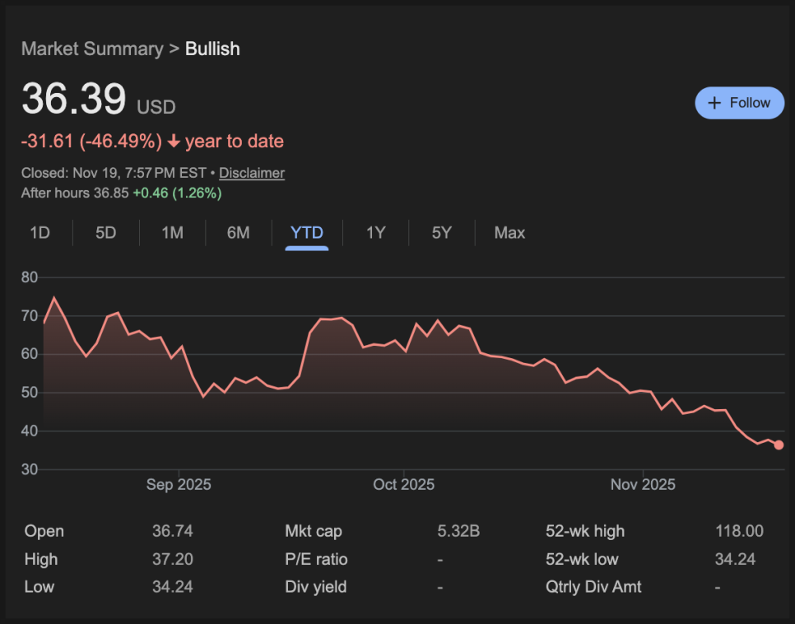
Task: Click the Oct 2025 axis label
Action: point(403,485)
